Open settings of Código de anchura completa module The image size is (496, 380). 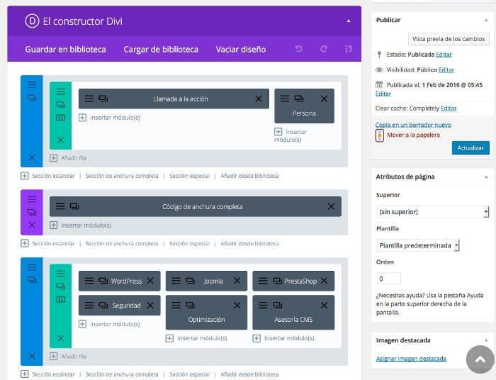(x=60, y=206)
